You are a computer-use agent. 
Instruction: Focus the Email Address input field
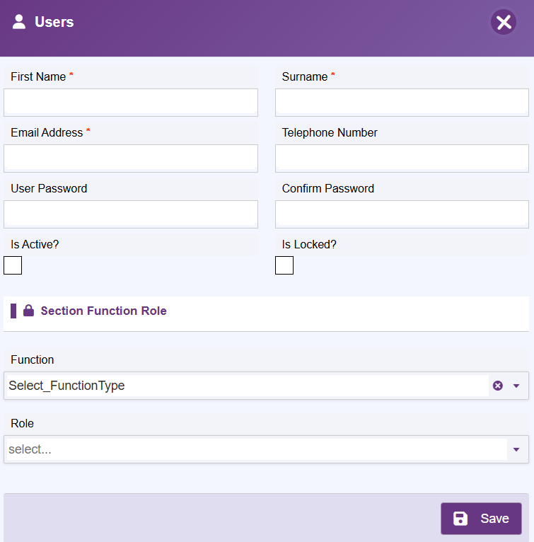click(x=131, y=158)
